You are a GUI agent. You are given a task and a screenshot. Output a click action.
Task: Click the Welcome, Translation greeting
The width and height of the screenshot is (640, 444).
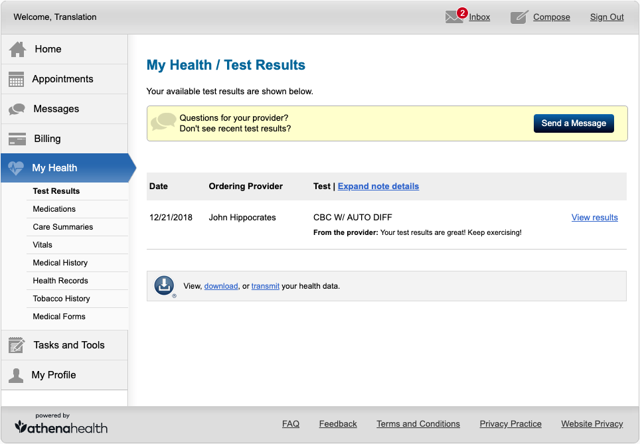(x=55, y=17)
